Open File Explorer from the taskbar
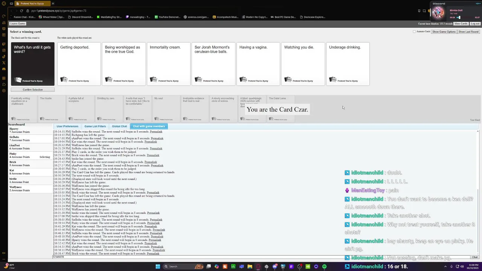The width and height of the screenshot is (482, 271). 250,266
